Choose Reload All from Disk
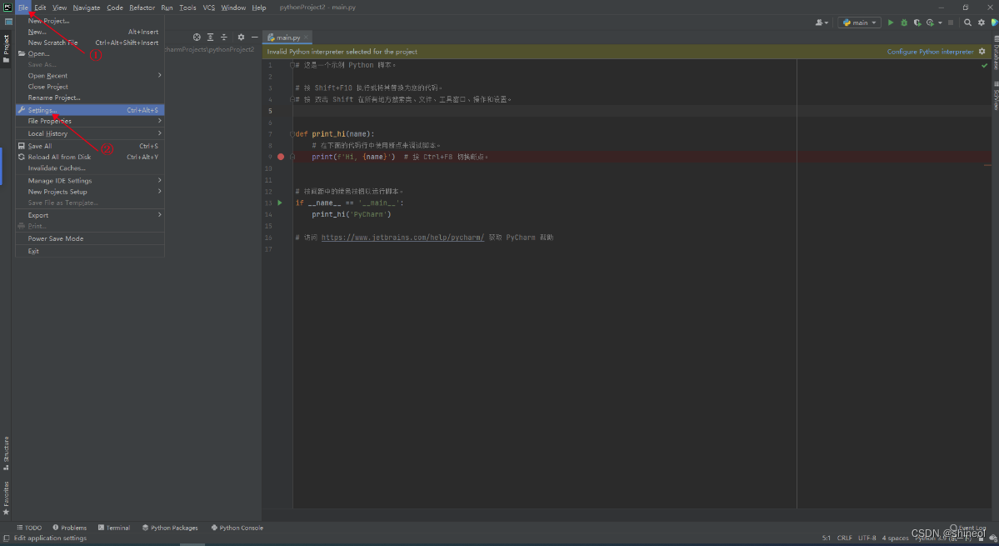Screen dimensions: 999x546 click(90, 157)
